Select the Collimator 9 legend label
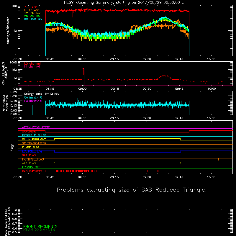The width and height of the screenshot is (236, 236). tap(33, 101)
